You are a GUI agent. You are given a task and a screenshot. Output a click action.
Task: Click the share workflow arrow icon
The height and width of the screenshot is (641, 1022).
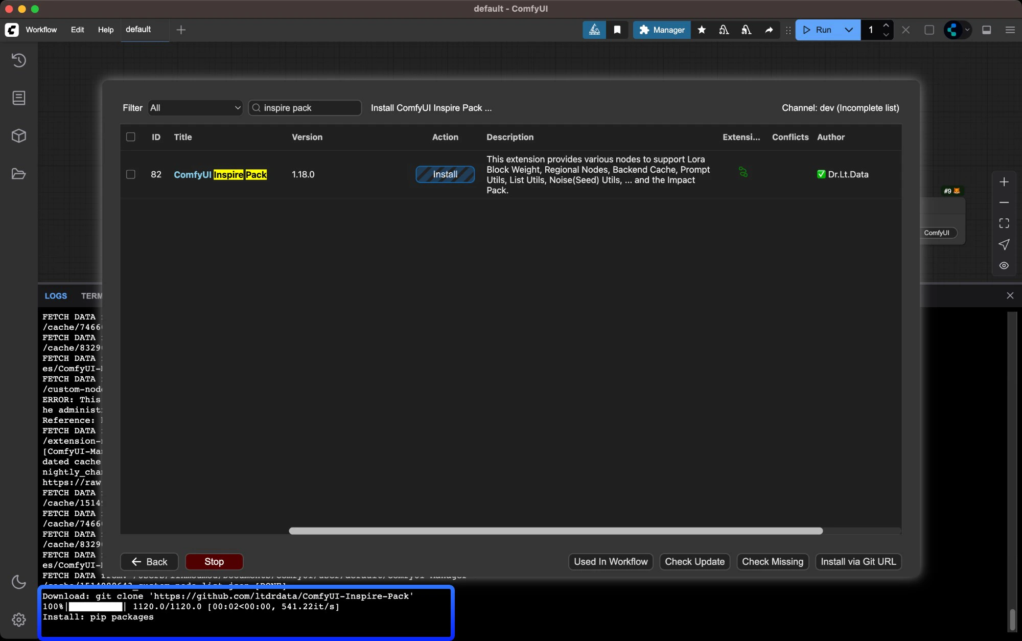(769, 30)
